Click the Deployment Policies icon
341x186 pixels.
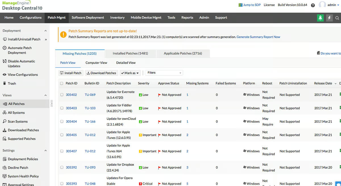point(5,159)
